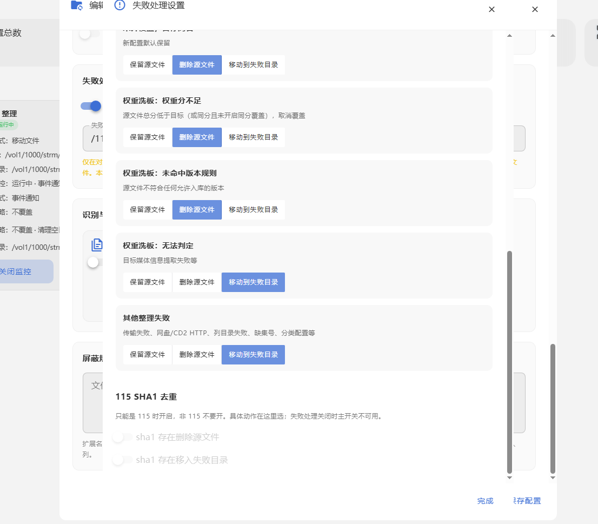
Task: Click the inner dialog scrollbar thumb
Action: 509,362
